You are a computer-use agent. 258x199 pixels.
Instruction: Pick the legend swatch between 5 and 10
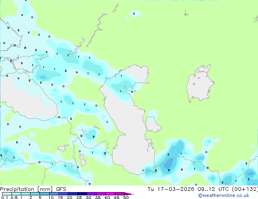44,194
